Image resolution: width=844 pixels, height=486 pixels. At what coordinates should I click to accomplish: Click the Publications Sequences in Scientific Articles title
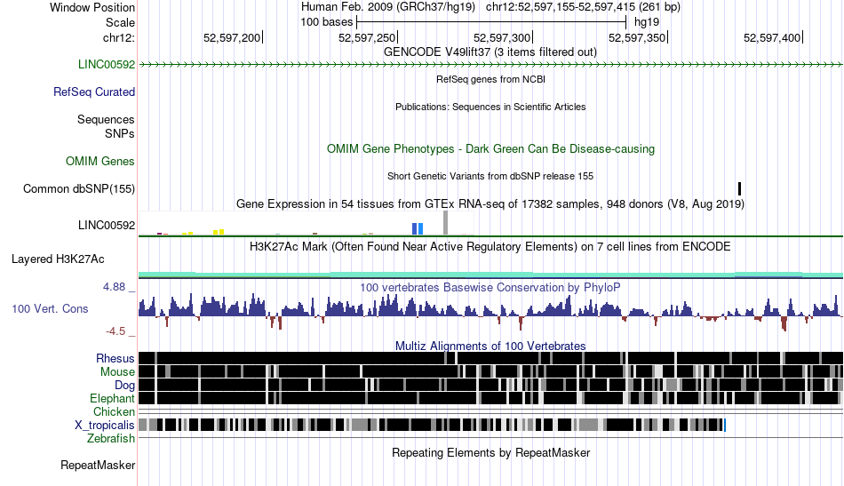tap(490, 107)
